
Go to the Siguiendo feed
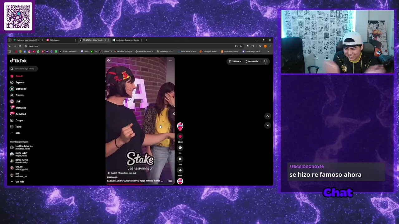pyautogui.click(x=18, y=89)
